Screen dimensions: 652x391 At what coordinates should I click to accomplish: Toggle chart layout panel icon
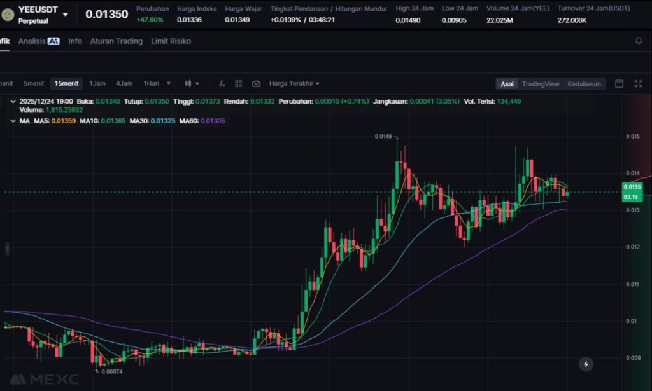[619, 83]
